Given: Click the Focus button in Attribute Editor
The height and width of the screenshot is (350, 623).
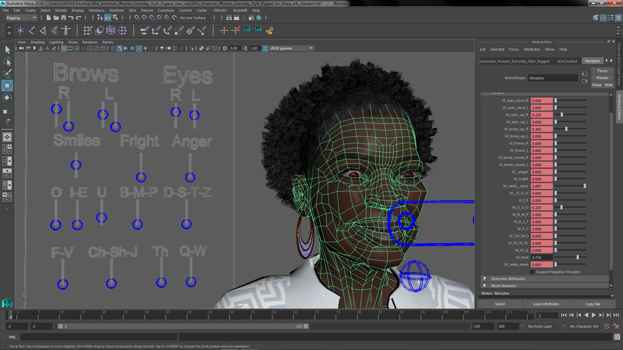Looking at the screenshot, I should click(602, 71).
